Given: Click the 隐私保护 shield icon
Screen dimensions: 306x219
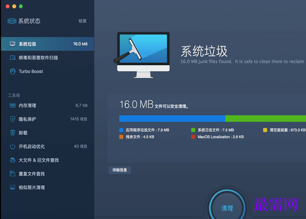Looking at the screenshot, I should click(12, 119).
